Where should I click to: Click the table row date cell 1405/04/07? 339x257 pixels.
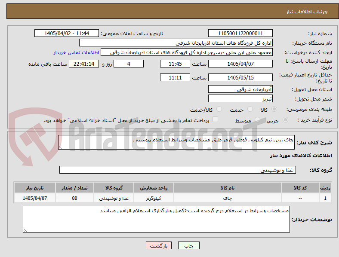pyautogui.click(x=34, y=198)
